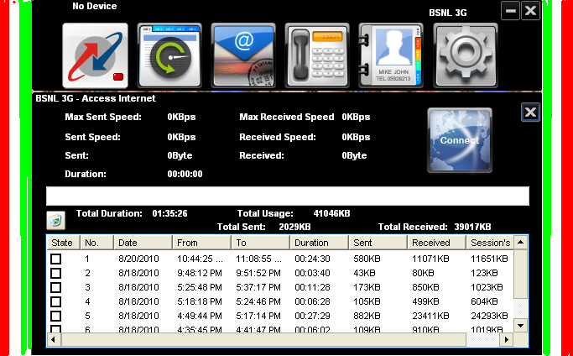Viewport: 573px width, 356px height.
Task: Select the 9:51:52 PM to cell
Action: point(258,273)
